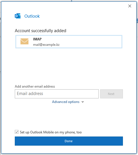Untick the Outlook Mobile setup checkbox
This screenshot has width=138, height=155.
tap(17, 132)
